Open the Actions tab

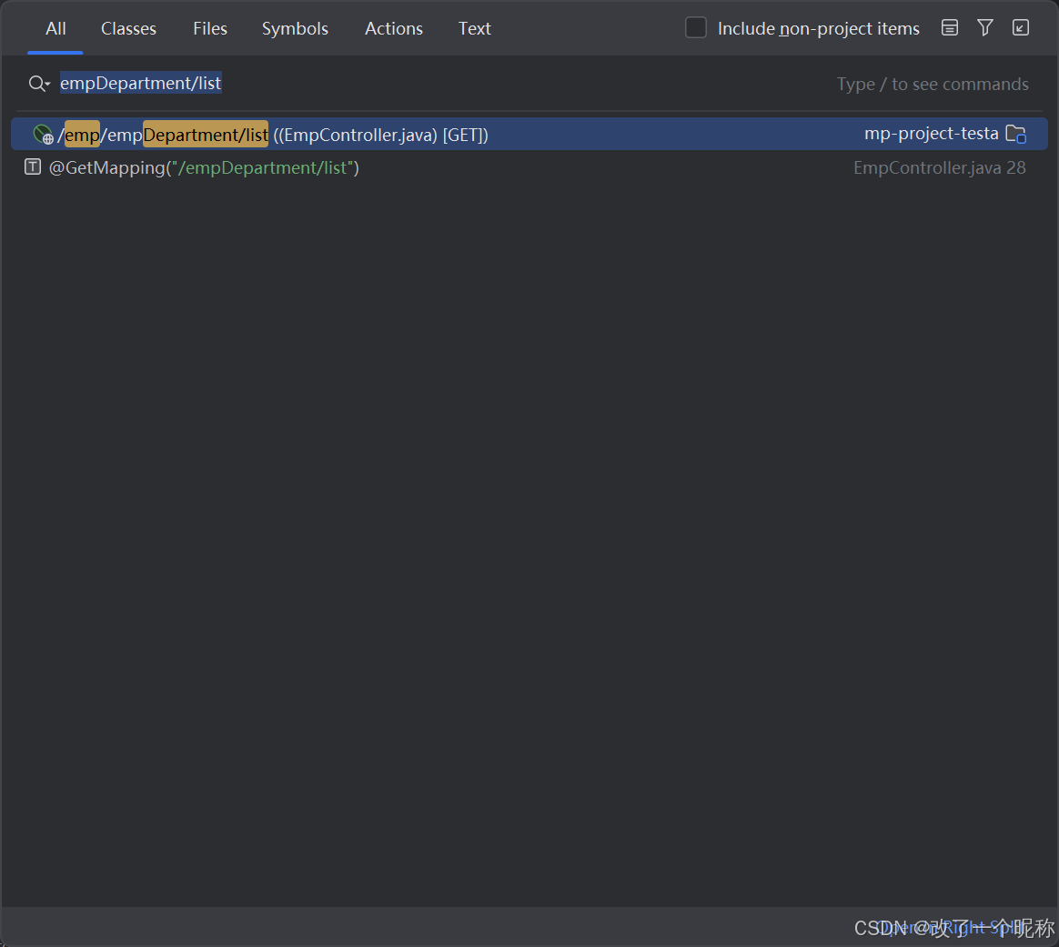[394, 28]
